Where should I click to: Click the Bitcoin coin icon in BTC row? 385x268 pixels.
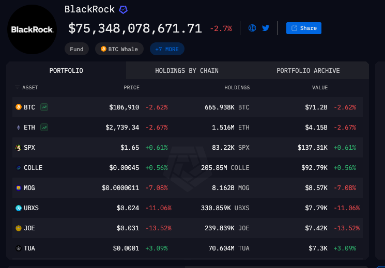(18, 107)
